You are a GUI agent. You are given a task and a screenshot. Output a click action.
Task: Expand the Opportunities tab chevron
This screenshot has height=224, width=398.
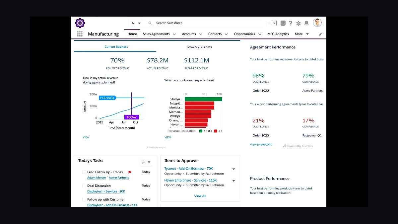[x=260, y=34]
